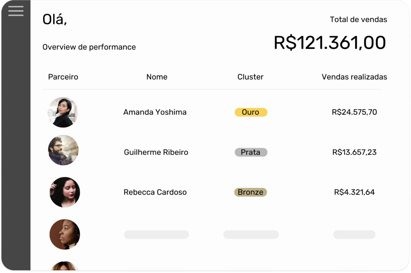Sort by the Nome column header

pyautogui.click(x=157, y=77)
